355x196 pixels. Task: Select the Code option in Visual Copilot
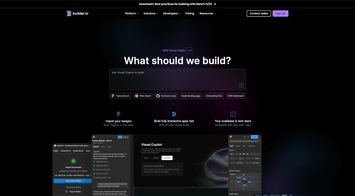pos(146,158)
